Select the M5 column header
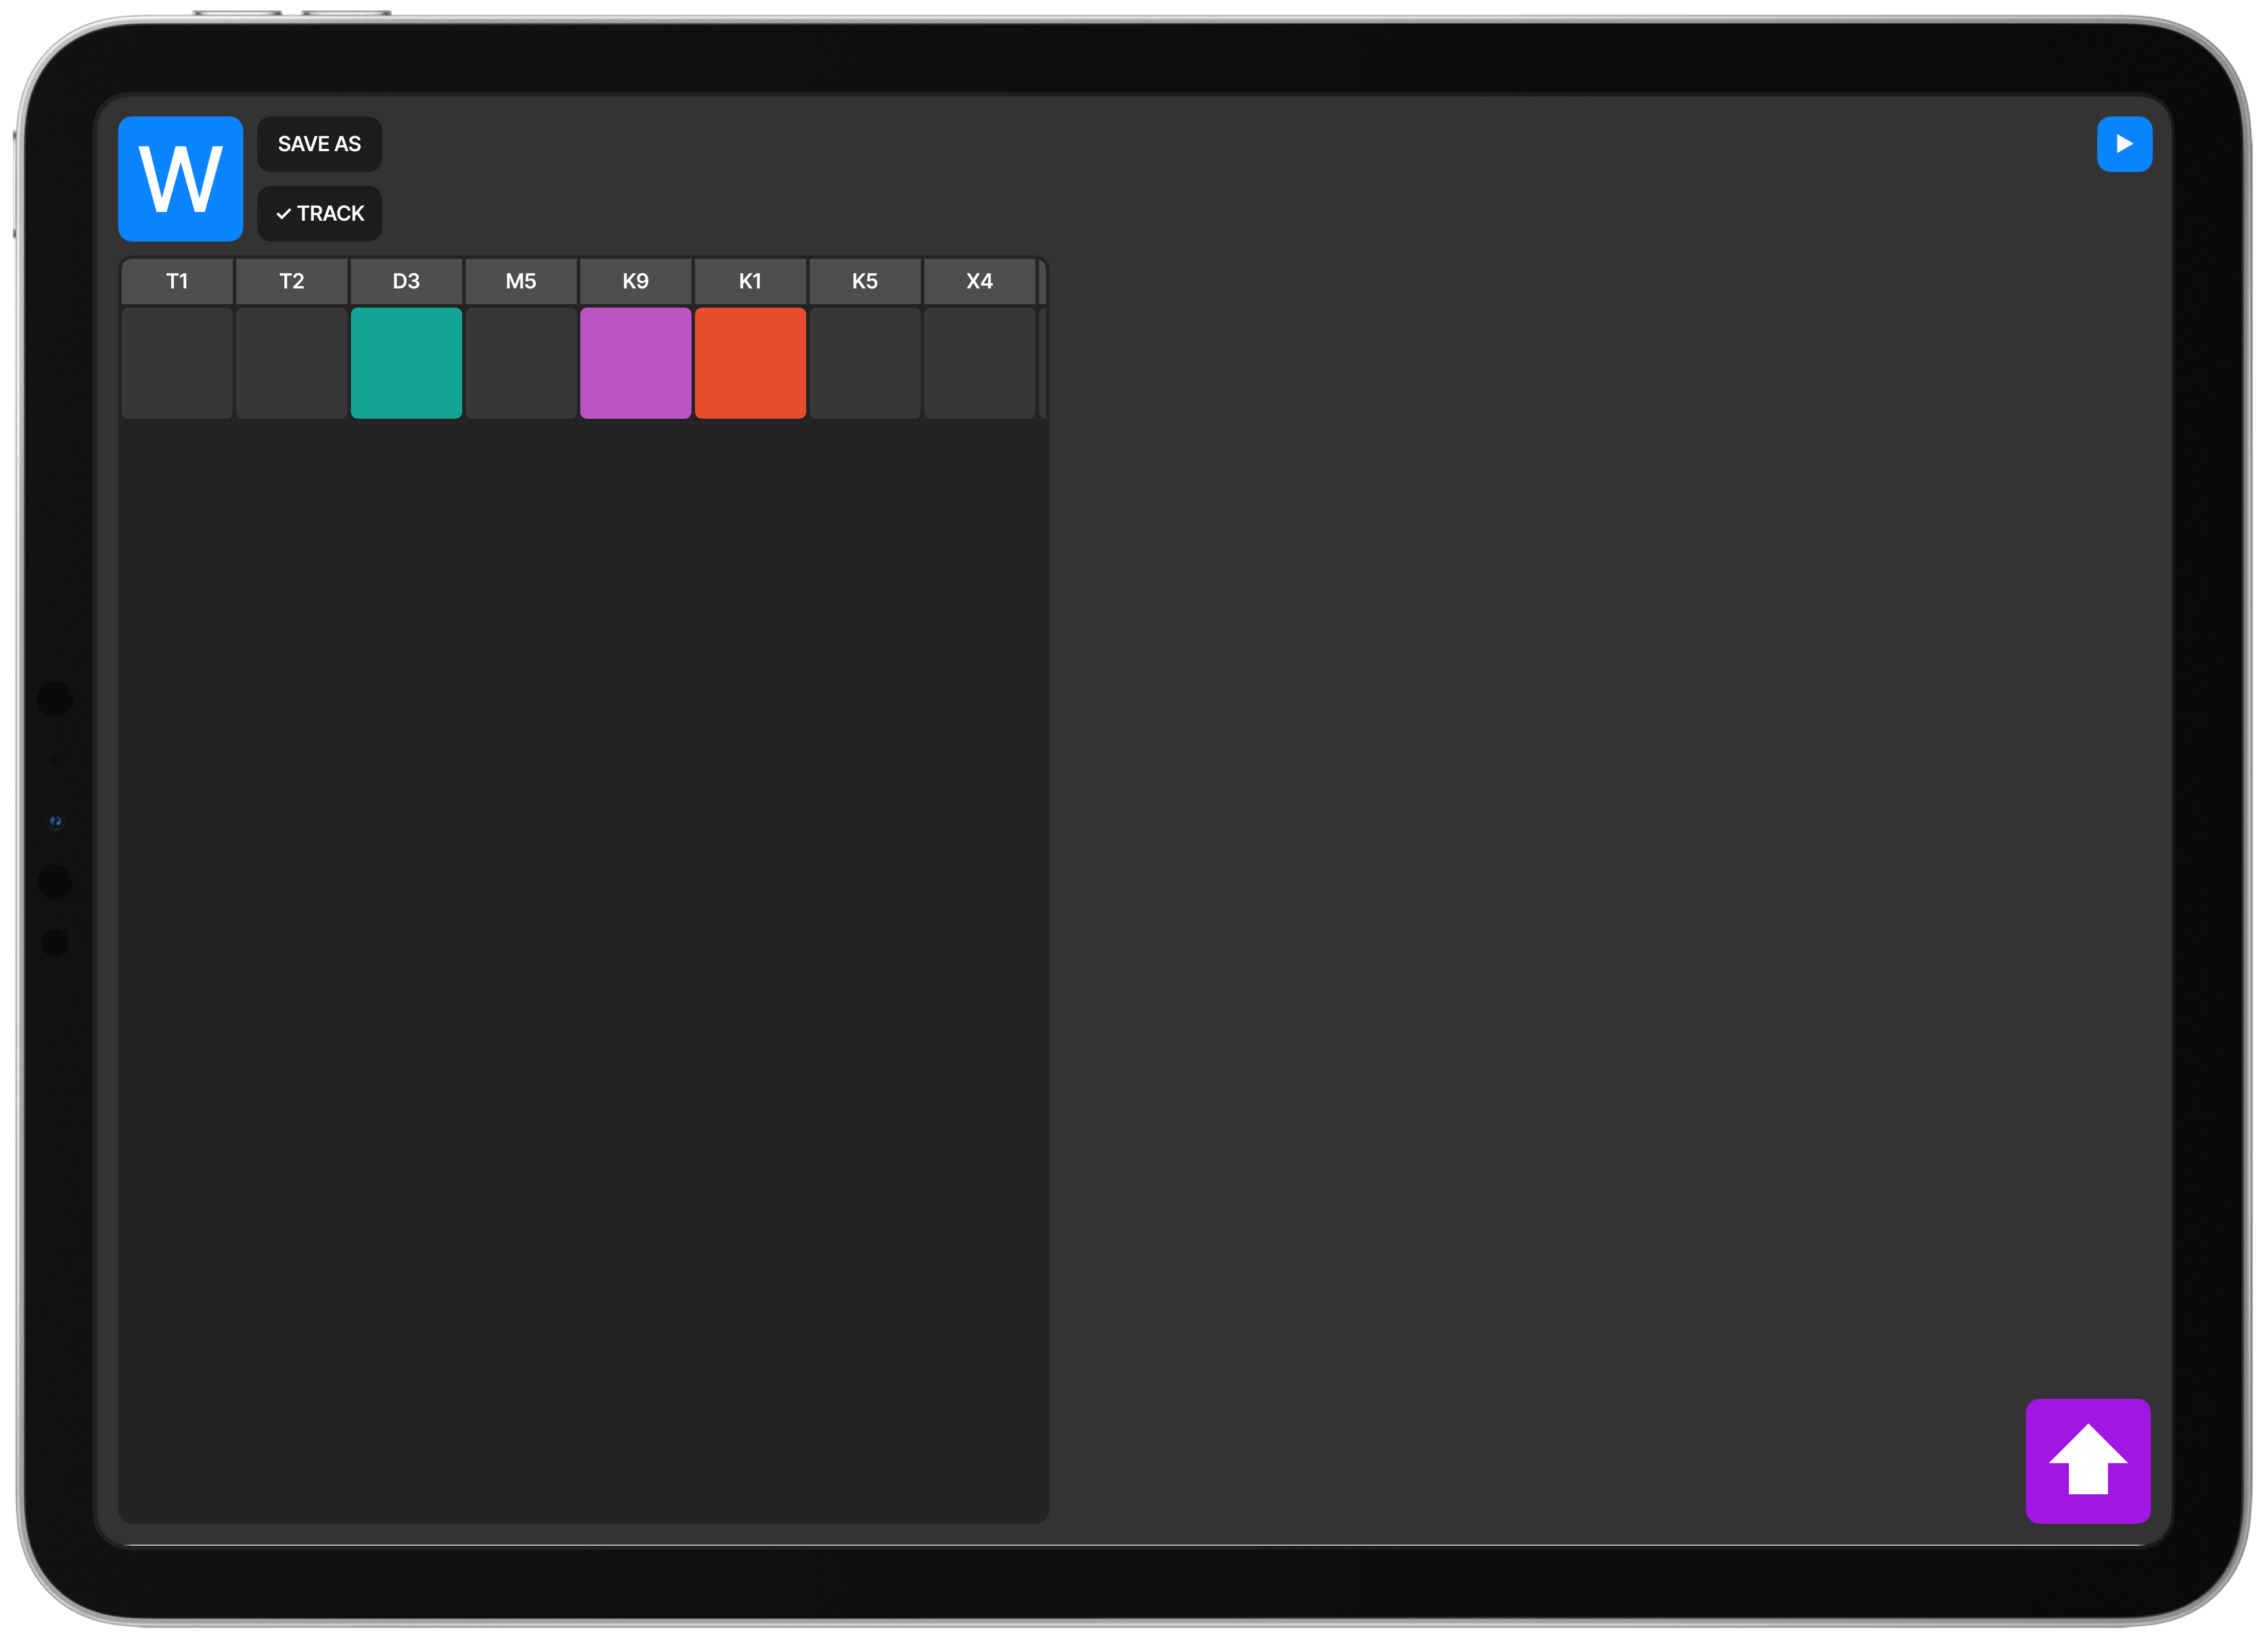Viewport: 2268px width, 1642px height. pyautogui.click(x=521, y=281)
